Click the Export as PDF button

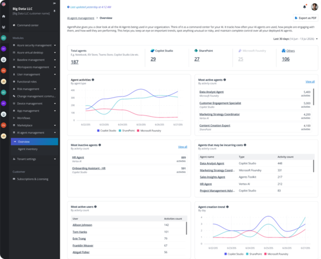(x=306, y=18)
